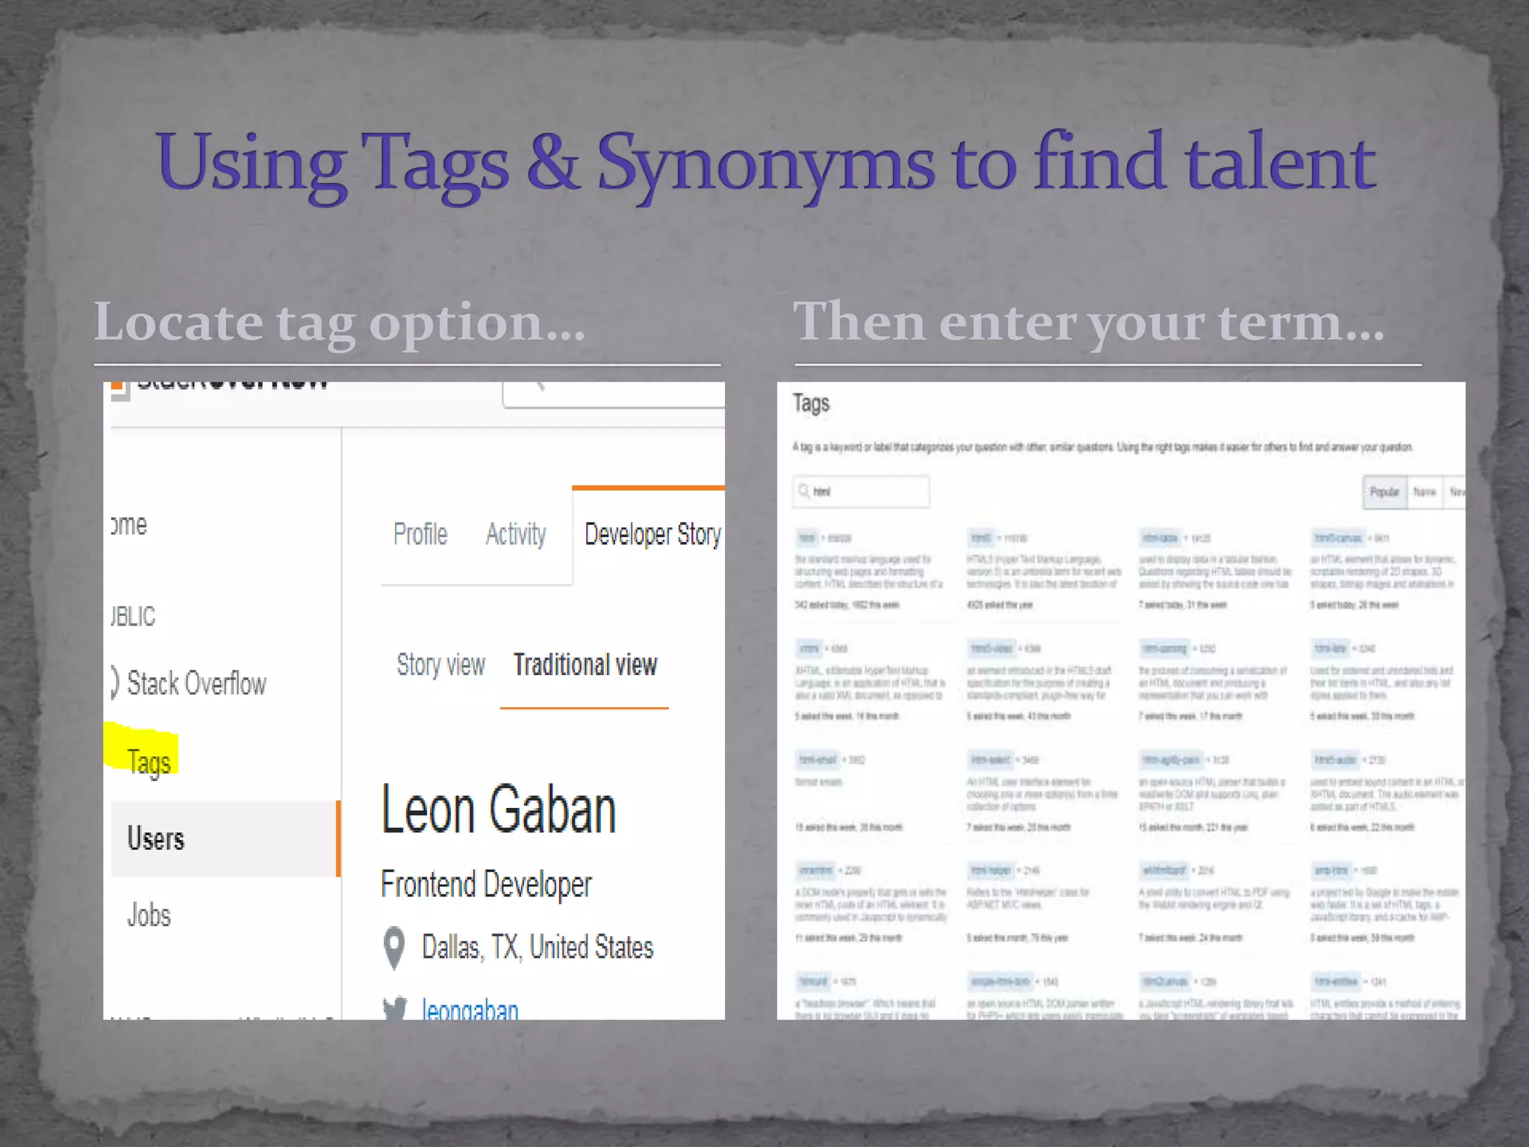The width and height of the screenshot is (1529, 1147).
Task: Open Jobs in the left sidebar
Action: click(x=149, y=915)
